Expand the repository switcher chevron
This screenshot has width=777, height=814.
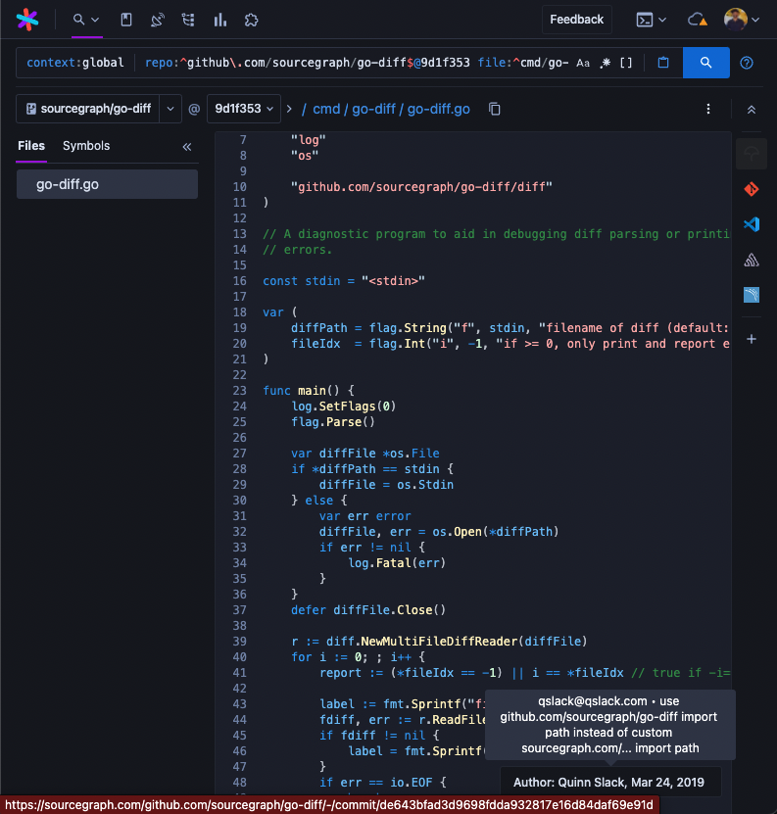coord(170,109)
